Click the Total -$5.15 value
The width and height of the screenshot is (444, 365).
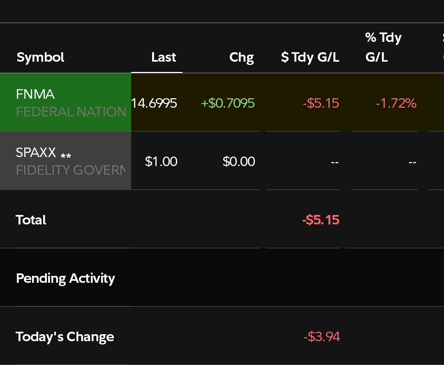tap(321, 220)
